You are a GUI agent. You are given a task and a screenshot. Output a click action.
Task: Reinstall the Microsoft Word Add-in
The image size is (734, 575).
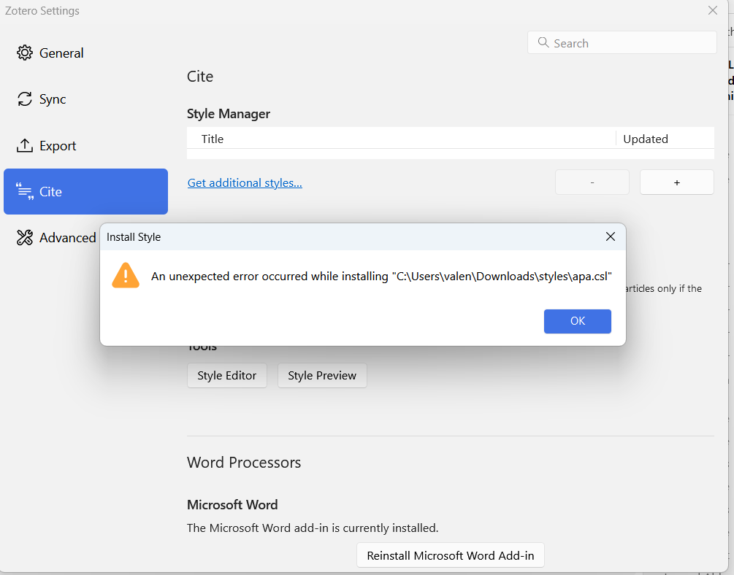(x=451, y=555)
